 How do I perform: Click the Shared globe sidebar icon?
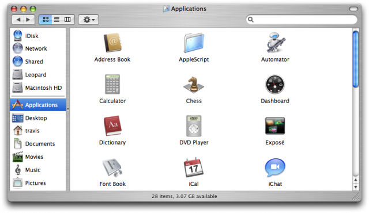[x=18, y=61]
